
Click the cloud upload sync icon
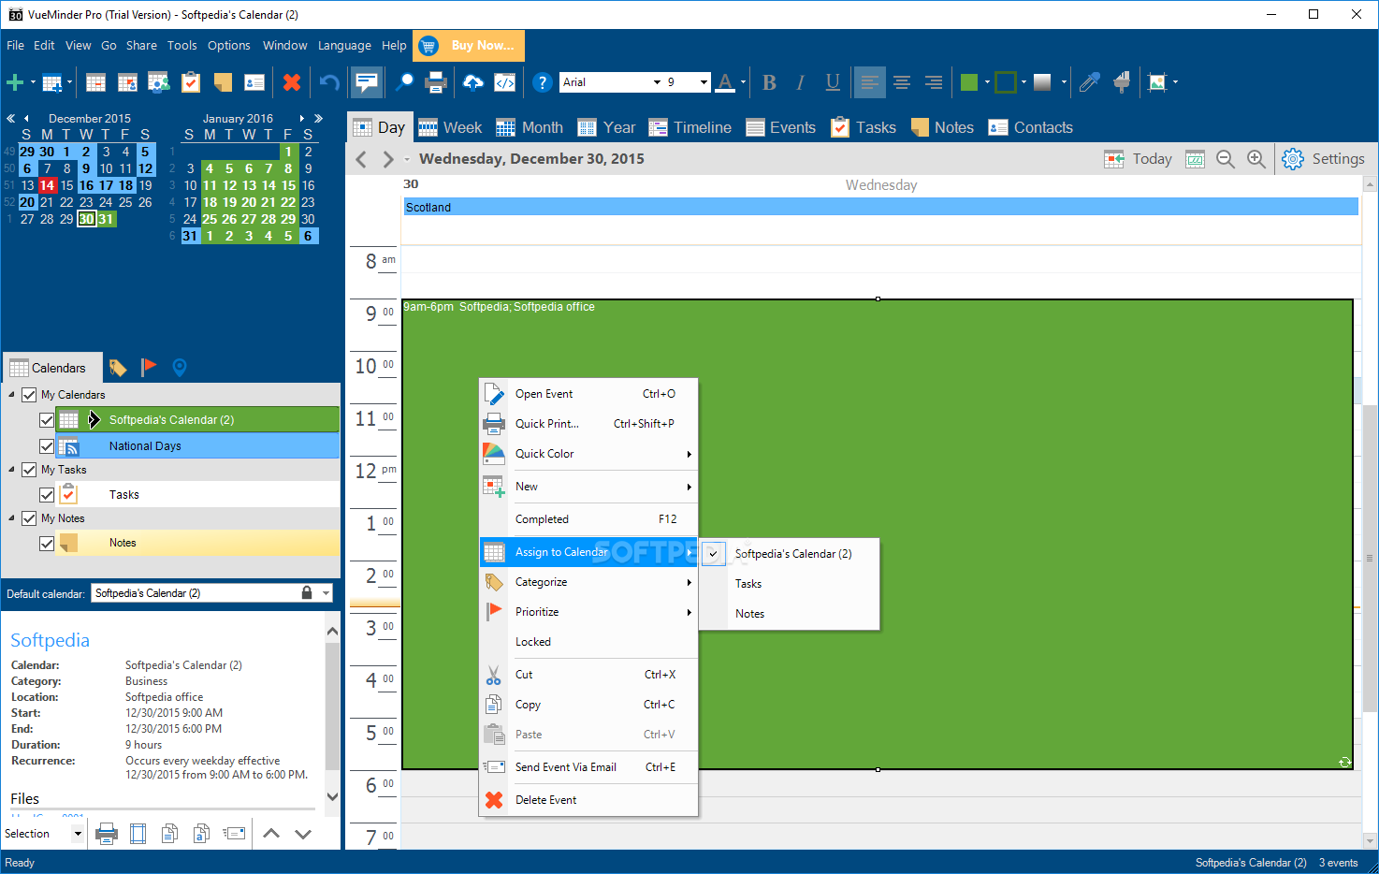[473, 82]
